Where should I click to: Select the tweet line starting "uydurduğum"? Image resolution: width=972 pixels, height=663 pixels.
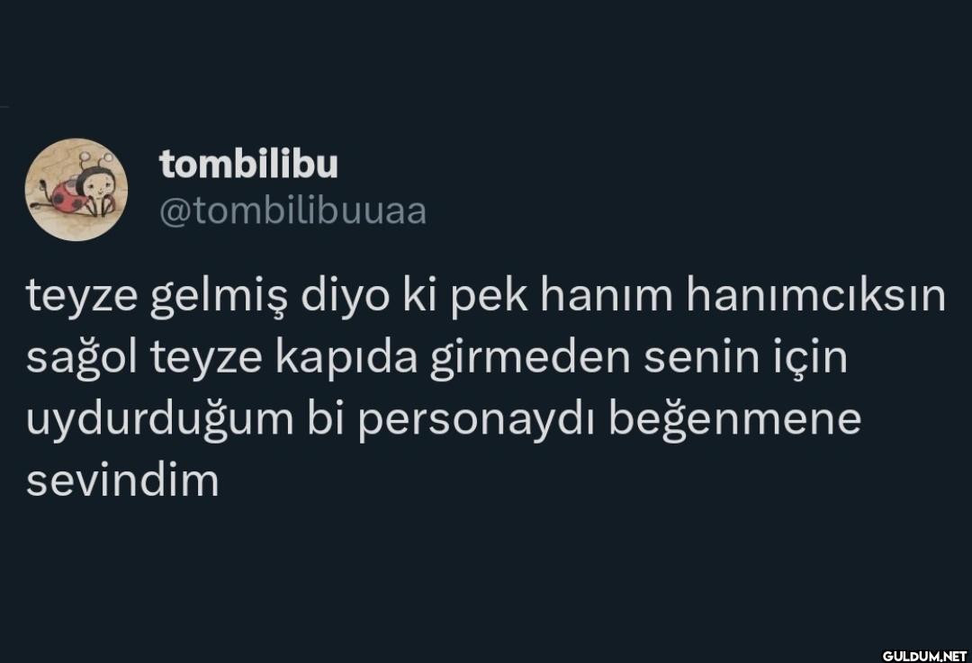click(x=444, y=420)
